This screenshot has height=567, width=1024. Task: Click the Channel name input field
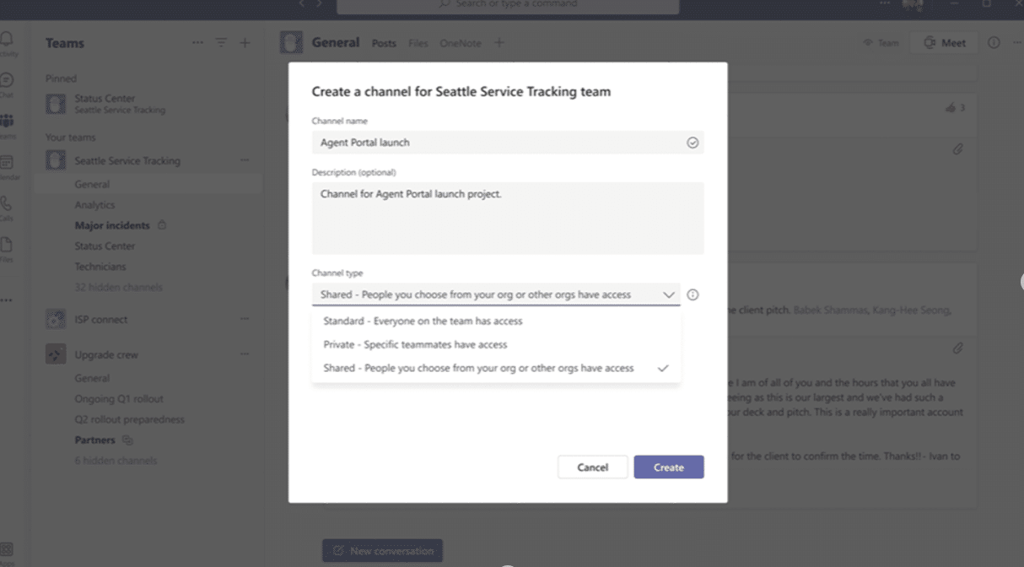click(508, 143)
